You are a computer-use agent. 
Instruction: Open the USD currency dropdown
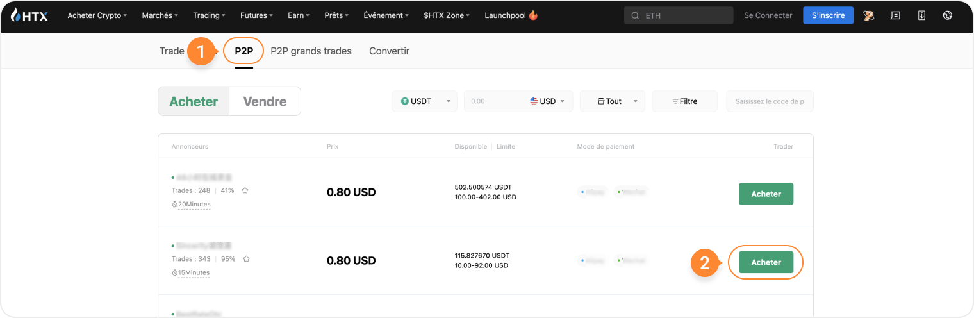point(548,101)
